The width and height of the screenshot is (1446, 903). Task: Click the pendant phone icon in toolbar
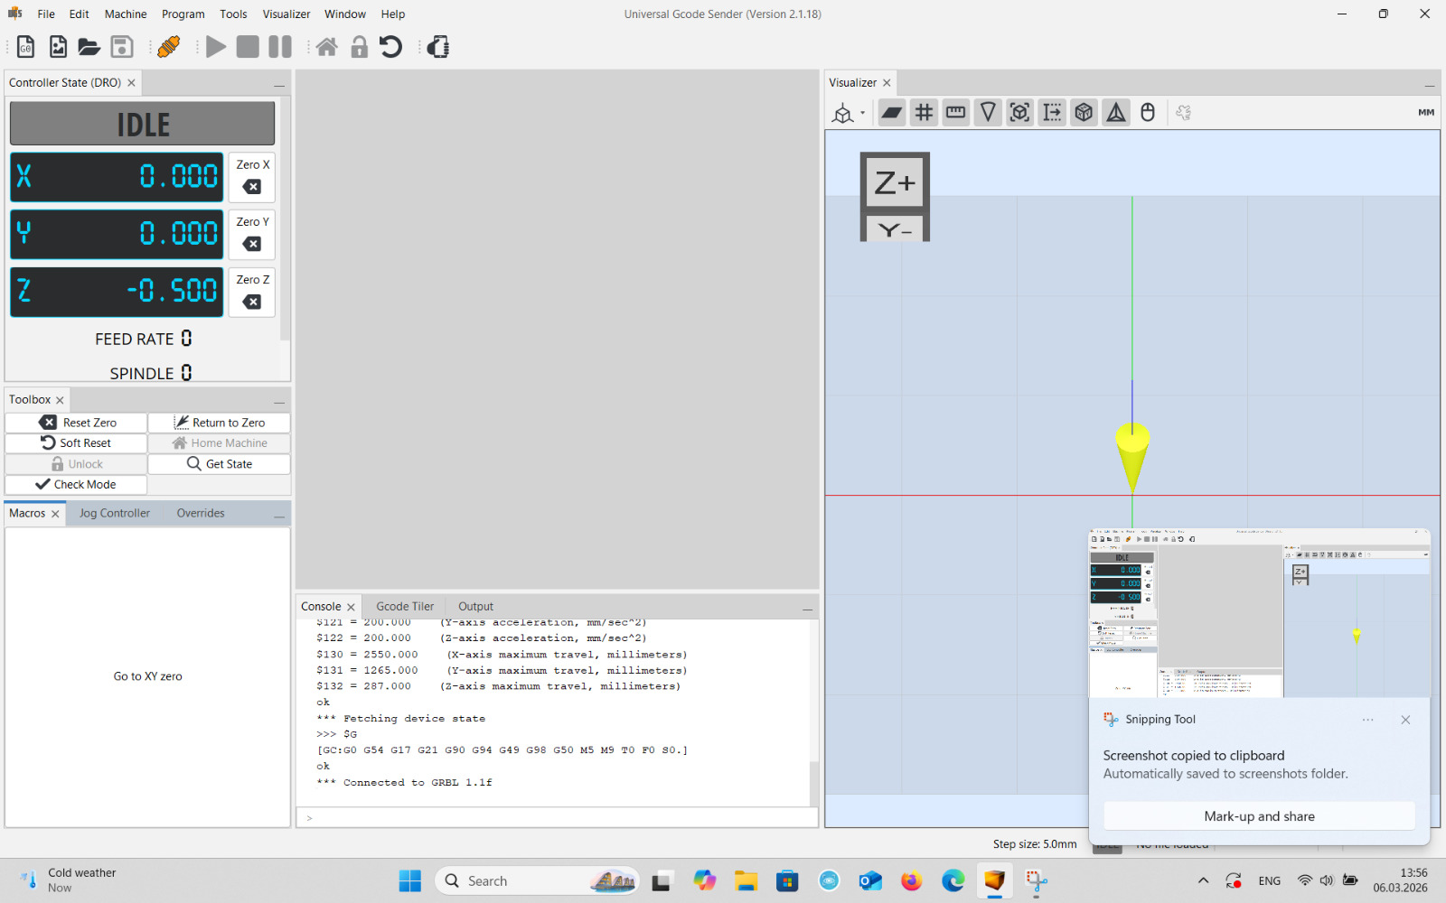click(438, 47)
